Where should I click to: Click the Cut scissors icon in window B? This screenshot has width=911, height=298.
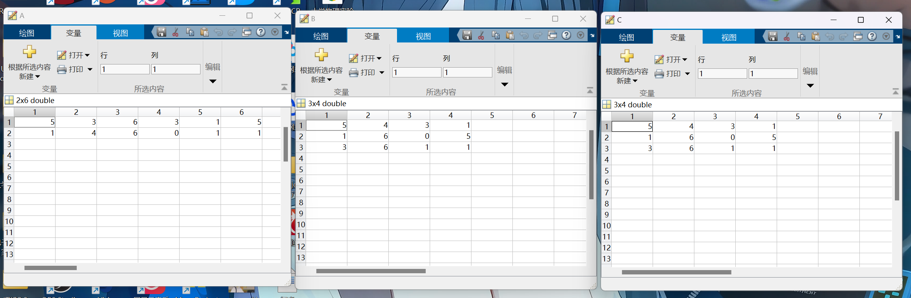tap(481, 35)
